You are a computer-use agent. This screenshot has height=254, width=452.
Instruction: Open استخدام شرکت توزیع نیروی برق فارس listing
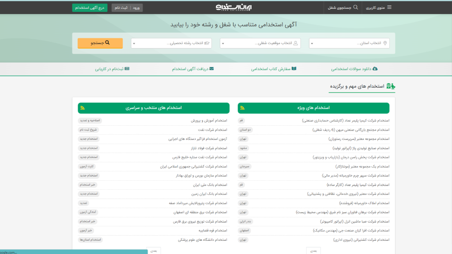point(200,221)
